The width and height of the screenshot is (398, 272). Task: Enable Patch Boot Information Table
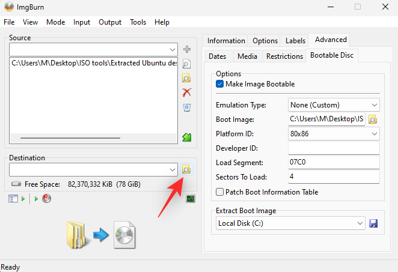(220, 192)
